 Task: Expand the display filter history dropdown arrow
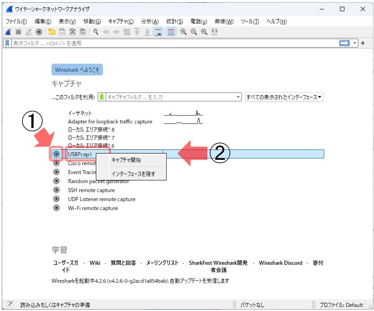click(x=355, y=43)
